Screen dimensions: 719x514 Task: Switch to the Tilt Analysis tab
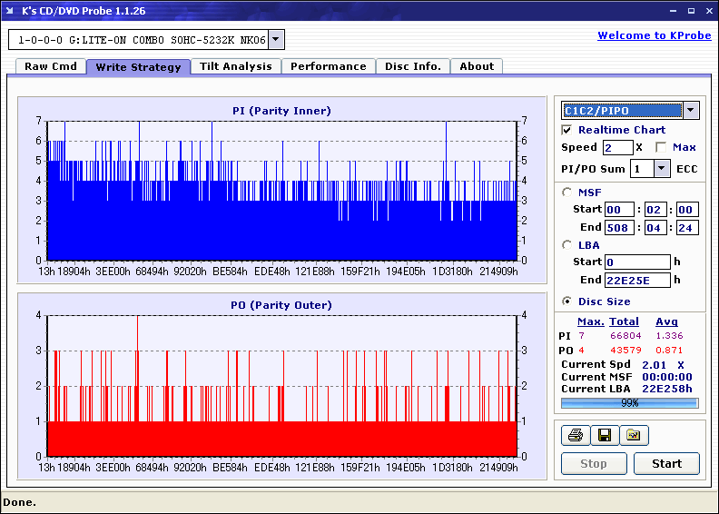pyautogui.click(x=236, y=66)
